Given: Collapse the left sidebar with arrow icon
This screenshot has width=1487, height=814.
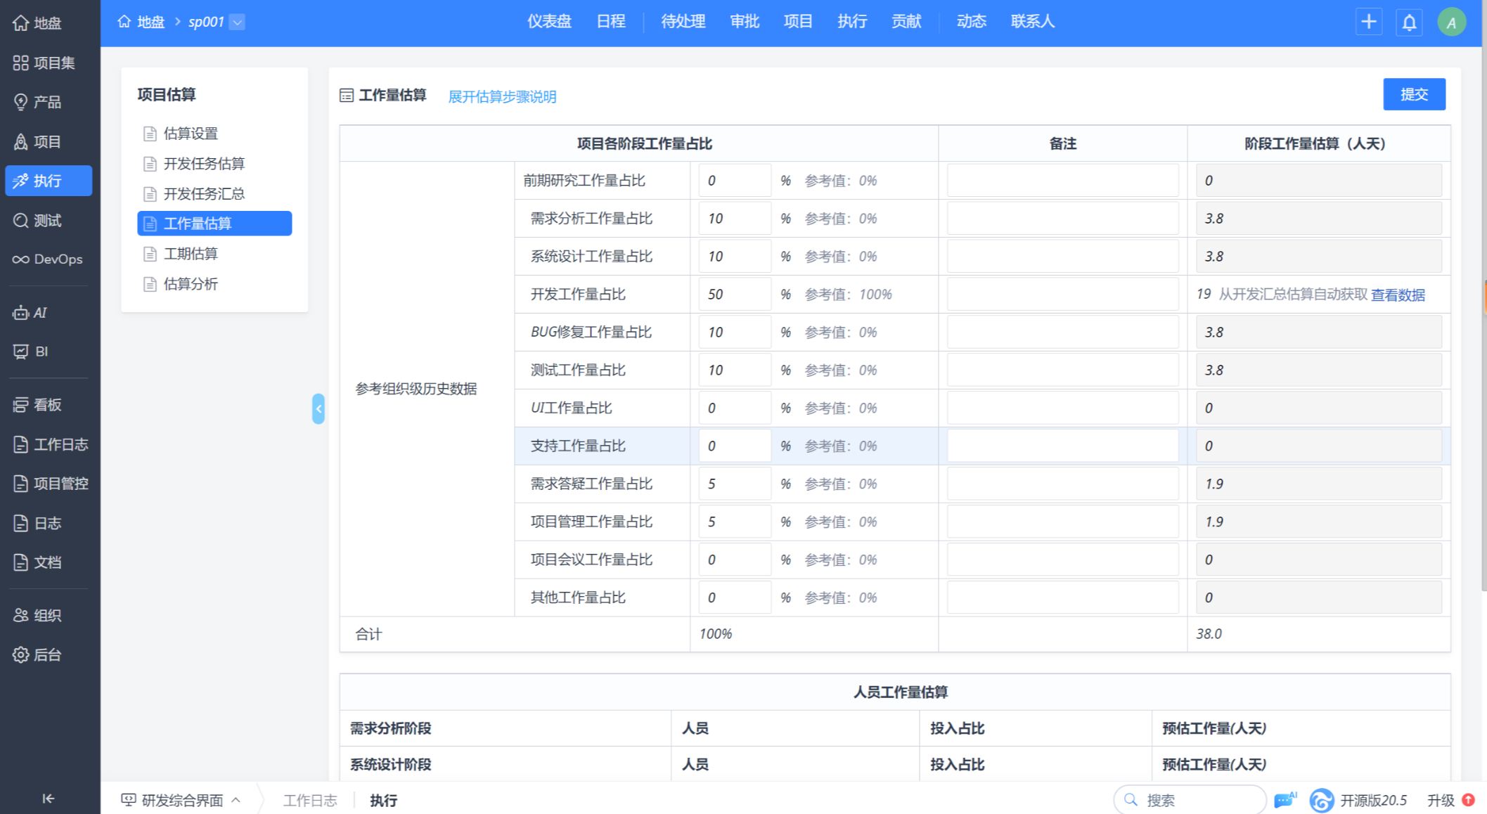Looking at the screenshot, I should (x=48, y=799).
